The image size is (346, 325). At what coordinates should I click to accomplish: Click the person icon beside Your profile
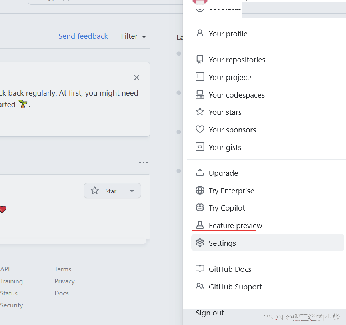click(200, 33)
